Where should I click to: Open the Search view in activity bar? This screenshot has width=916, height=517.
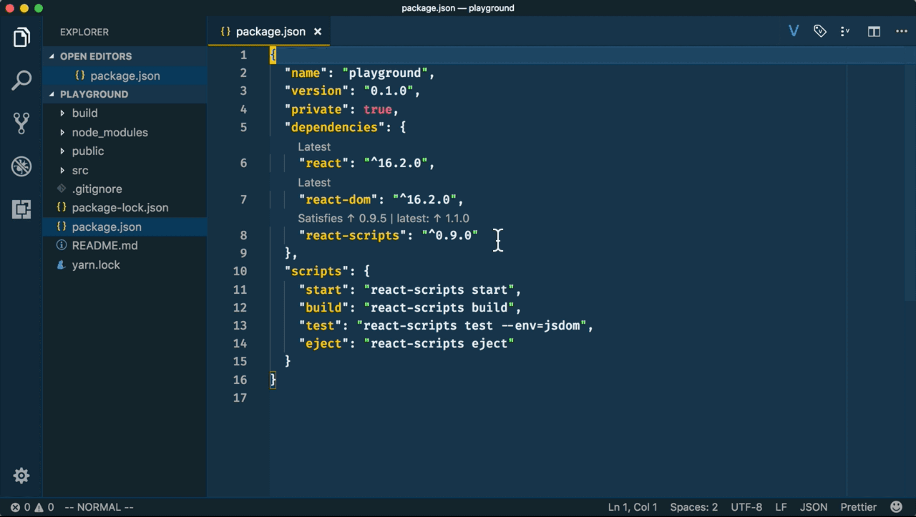[21, 80]
